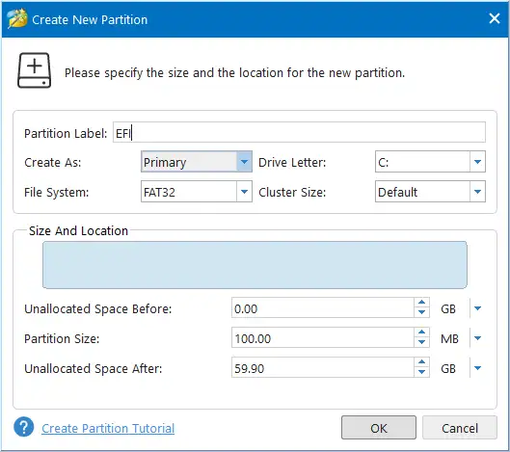Click into the Partition Label field
Screen dimensions: 510x452
(299, 132)
